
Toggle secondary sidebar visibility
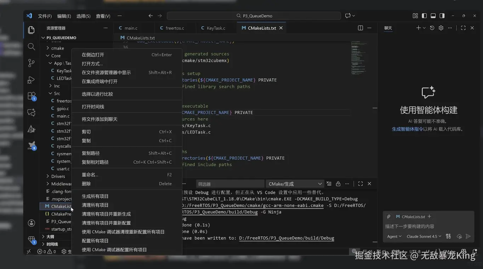pos(442,16)
